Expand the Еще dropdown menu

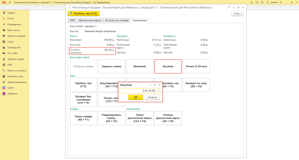(x=237, y=13)
